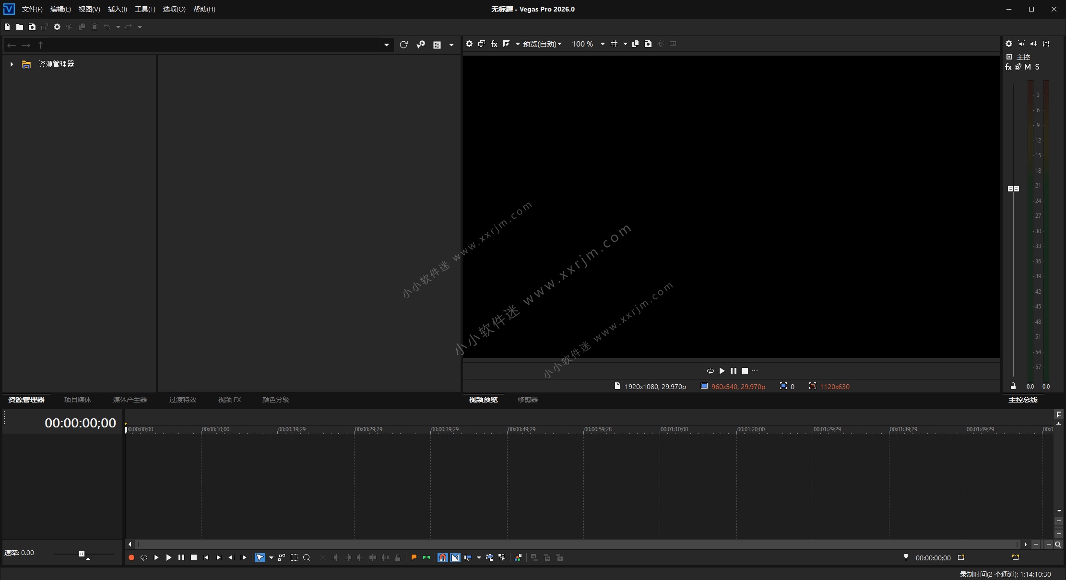Open video output fx in preview toolbar
Screen dimensions: 1066x580
point(494,44)
